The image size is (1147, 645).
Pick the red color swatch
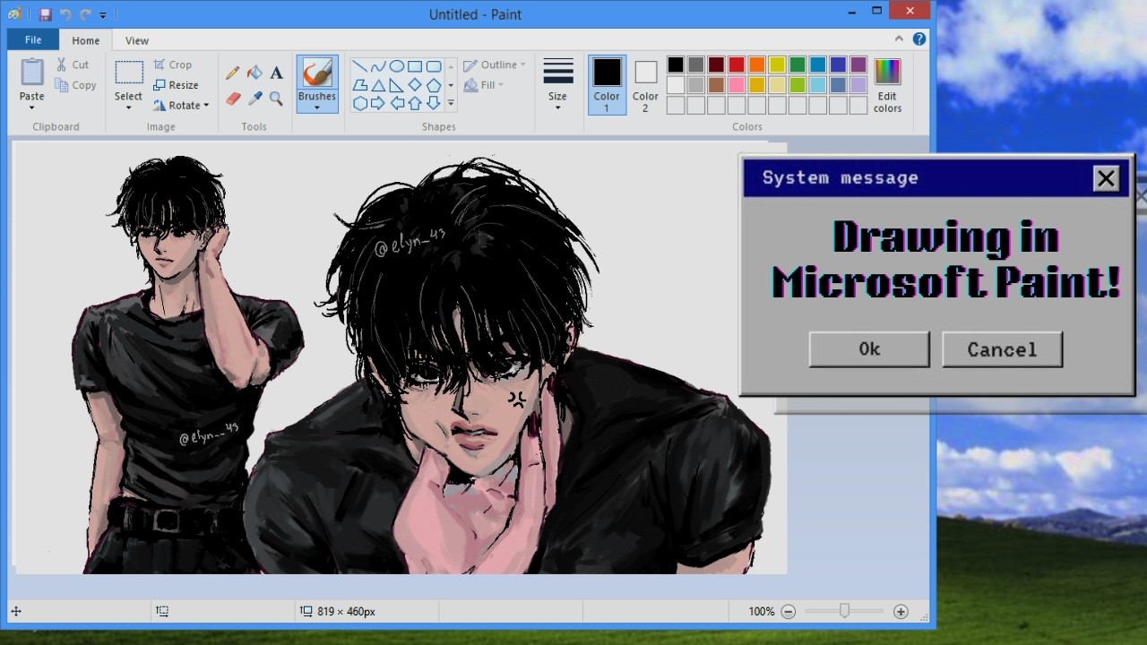[737, 64]
